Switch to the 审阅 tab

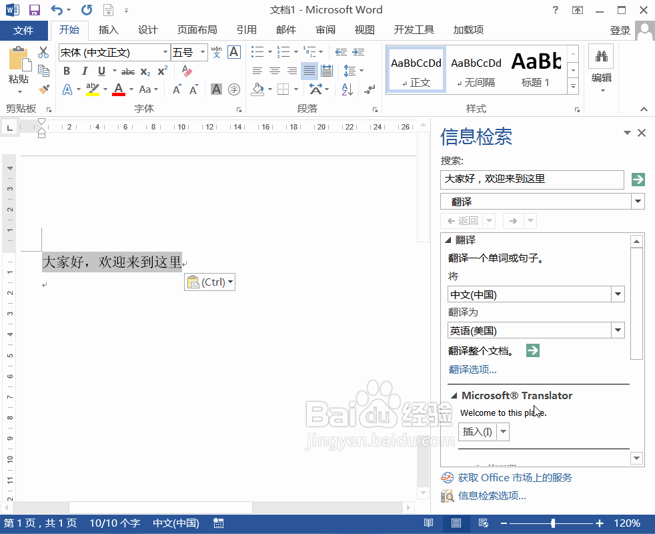click(x=325, y=30)
